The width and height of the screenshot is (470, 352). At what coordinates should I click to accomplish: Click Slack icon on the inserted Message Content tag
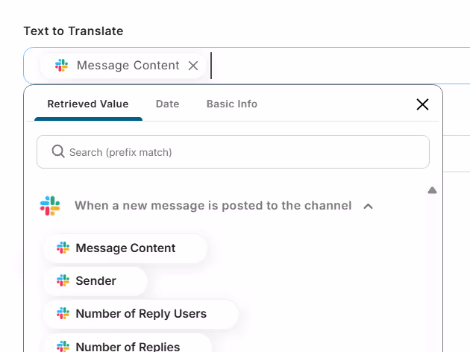click(x=61, y=66)
